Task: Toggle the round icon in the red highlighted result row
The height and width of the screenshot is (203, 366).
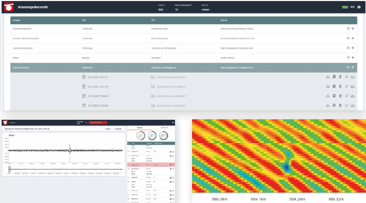Action: 173,165
